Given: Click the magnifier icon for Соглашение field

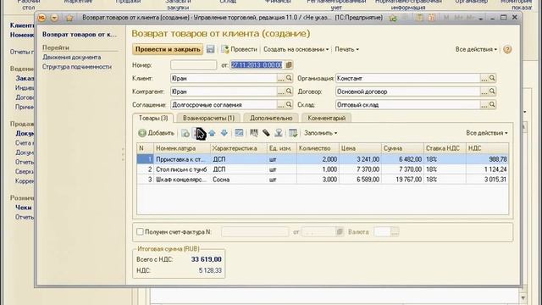Looking at the screenshot, I should 289,104.
